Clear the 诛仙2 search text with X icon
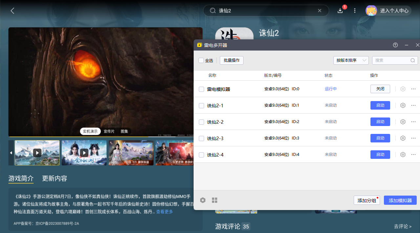The image size is (420, 233). (x=320, y=10)
